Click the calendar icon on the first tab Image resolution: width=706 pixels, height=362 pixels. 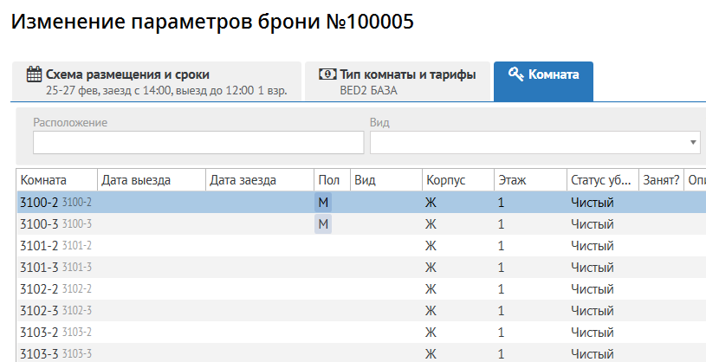tap(35, 74)
